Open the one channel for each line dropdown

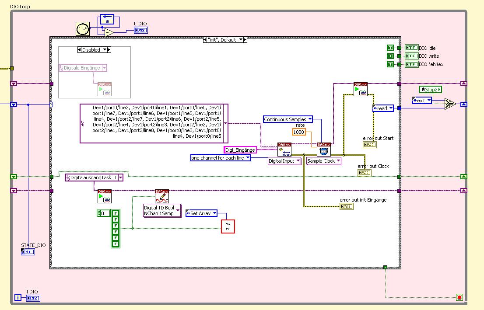[x=248, y=157]
